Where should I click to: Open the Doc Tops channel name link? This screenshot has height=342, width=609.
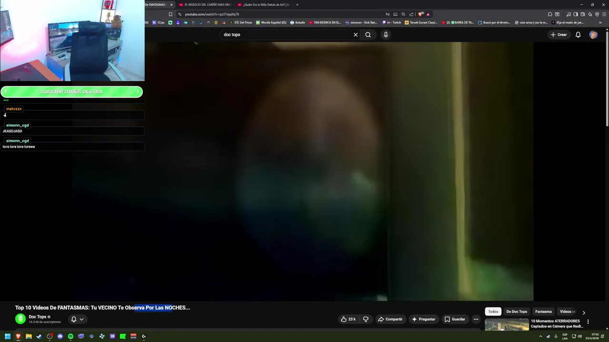click(38, 317)
